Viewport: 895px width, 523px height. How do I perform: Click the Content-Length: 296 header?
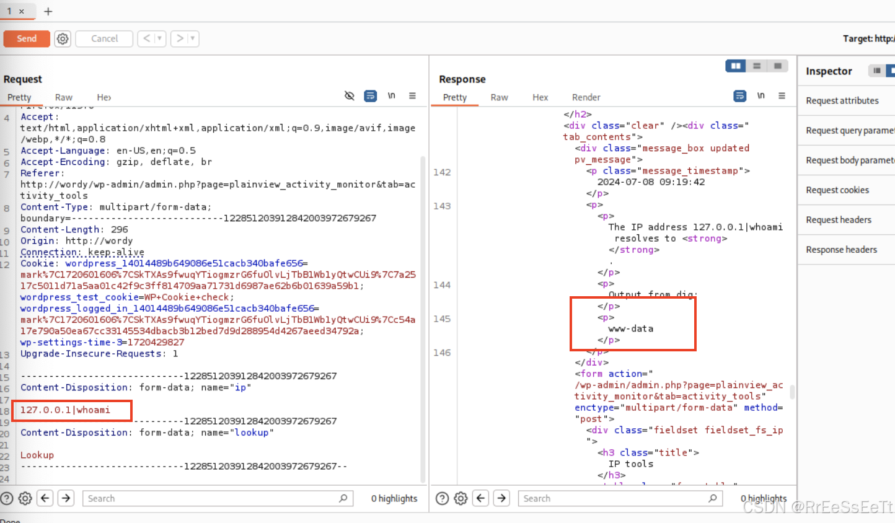(x=74, y=229)
